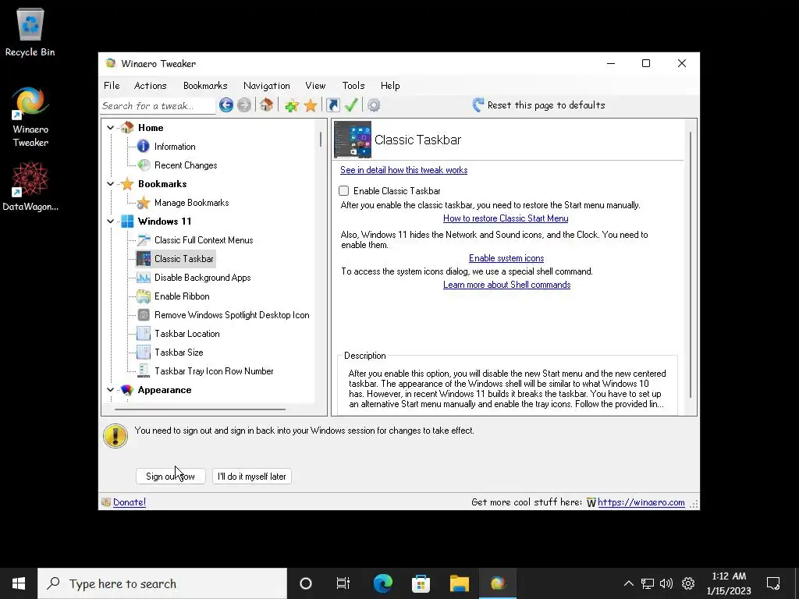Select Classic Taskbar in the tree

click(184, 259)
